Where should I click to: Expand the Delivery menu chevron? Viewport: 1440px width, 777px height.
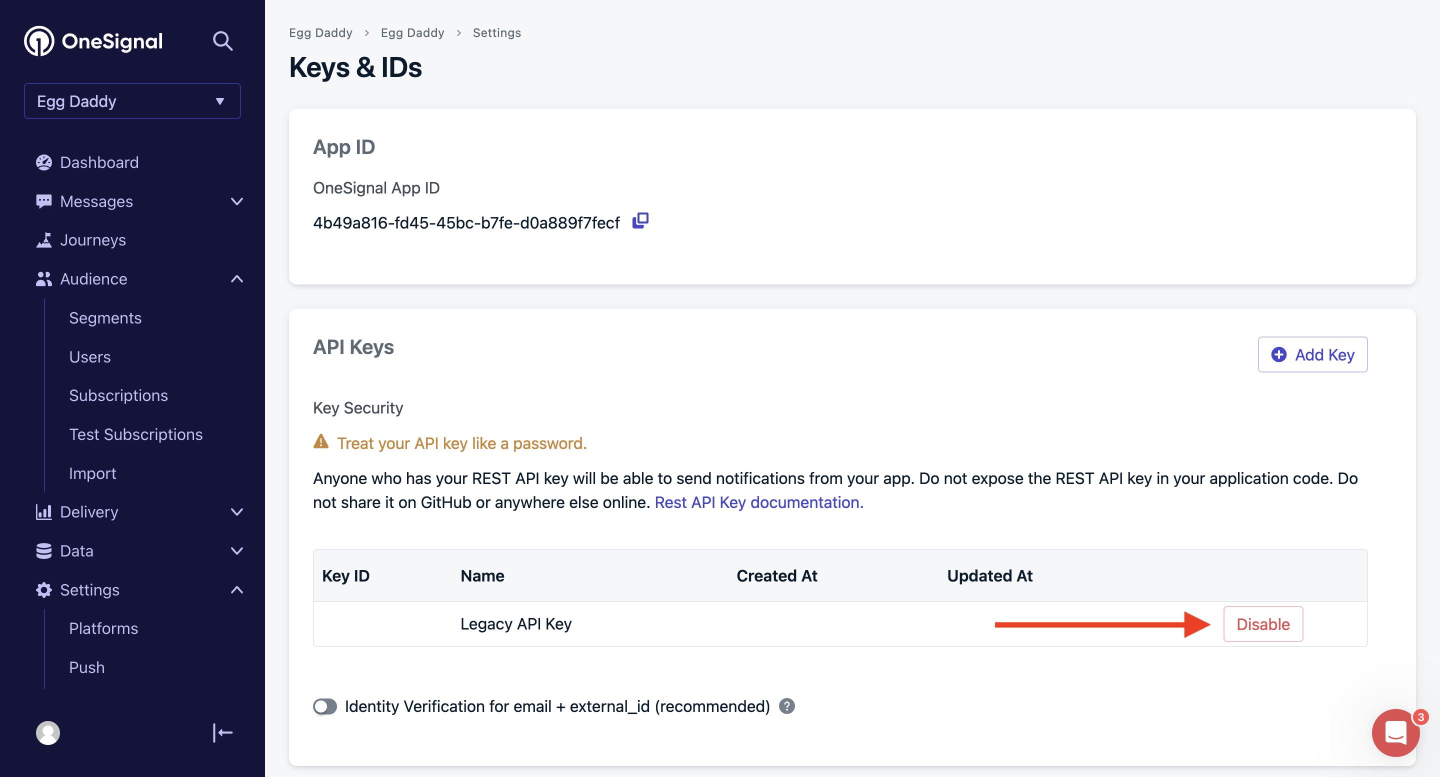[237, 512]
